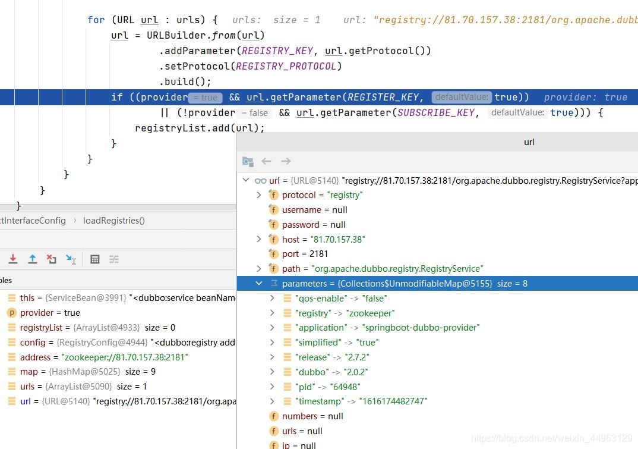638x449 pixels.
Task: Select the parameters row in url popup
Action: 437,283
